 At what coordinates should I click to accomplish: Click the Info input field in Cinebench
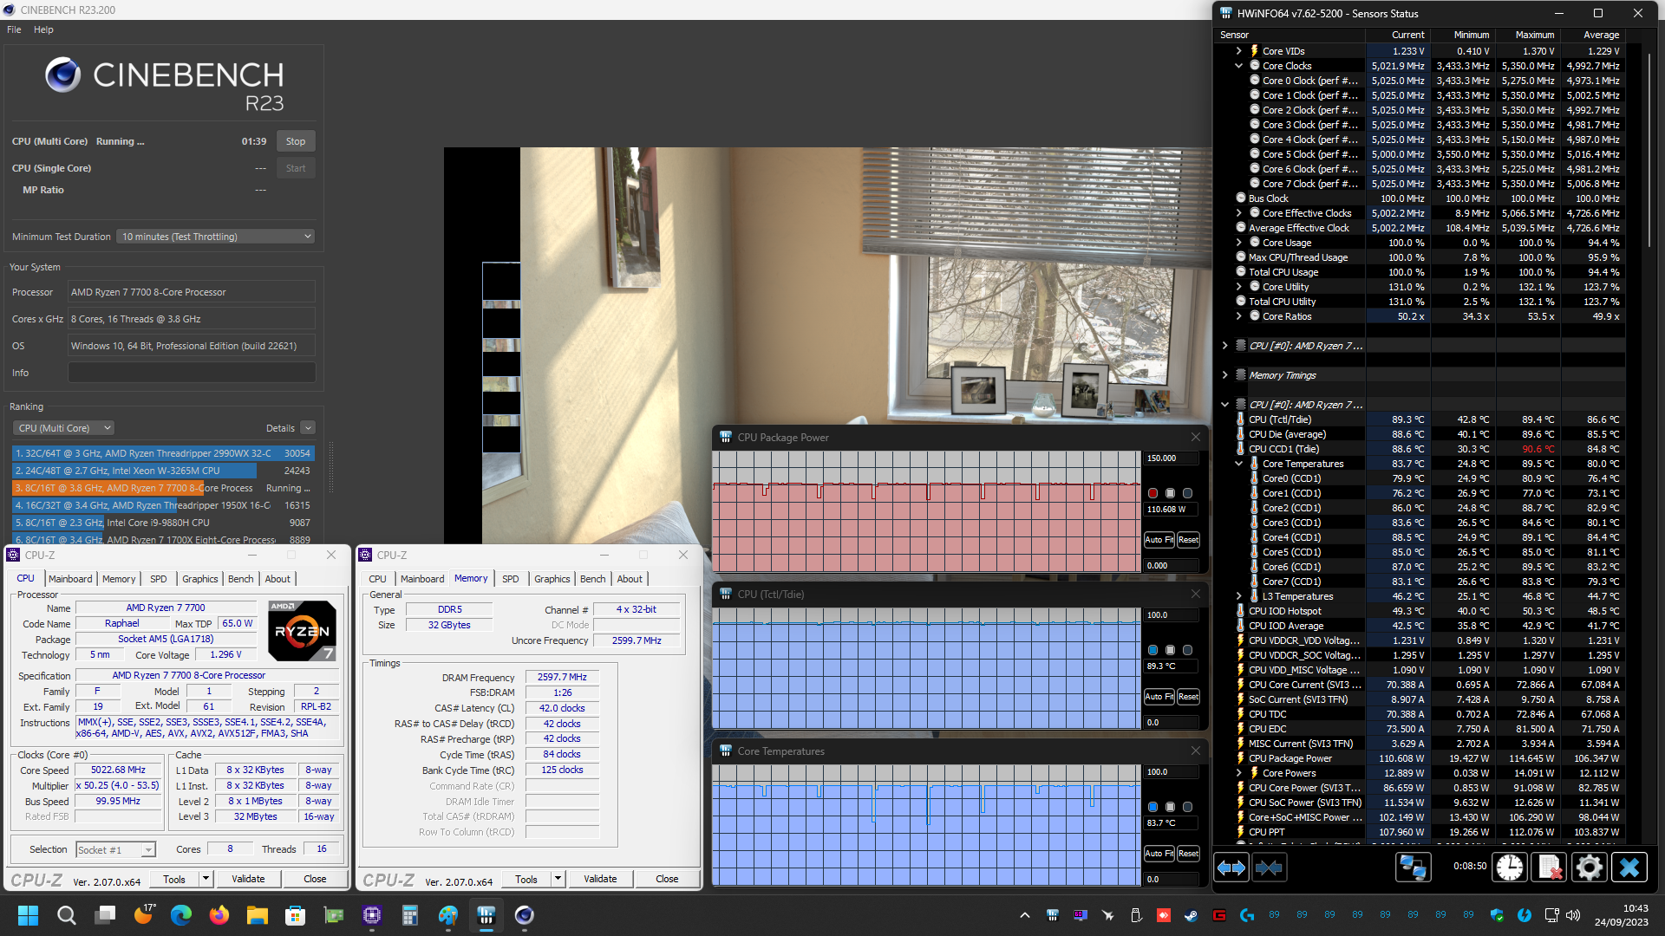[192, 373]
